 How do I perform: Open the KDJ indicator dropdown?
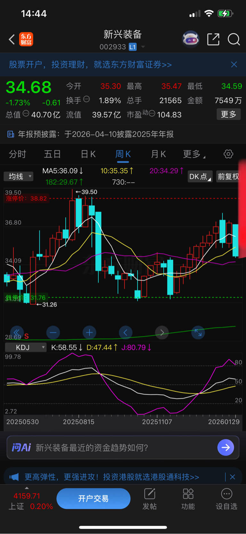[26, 347]
